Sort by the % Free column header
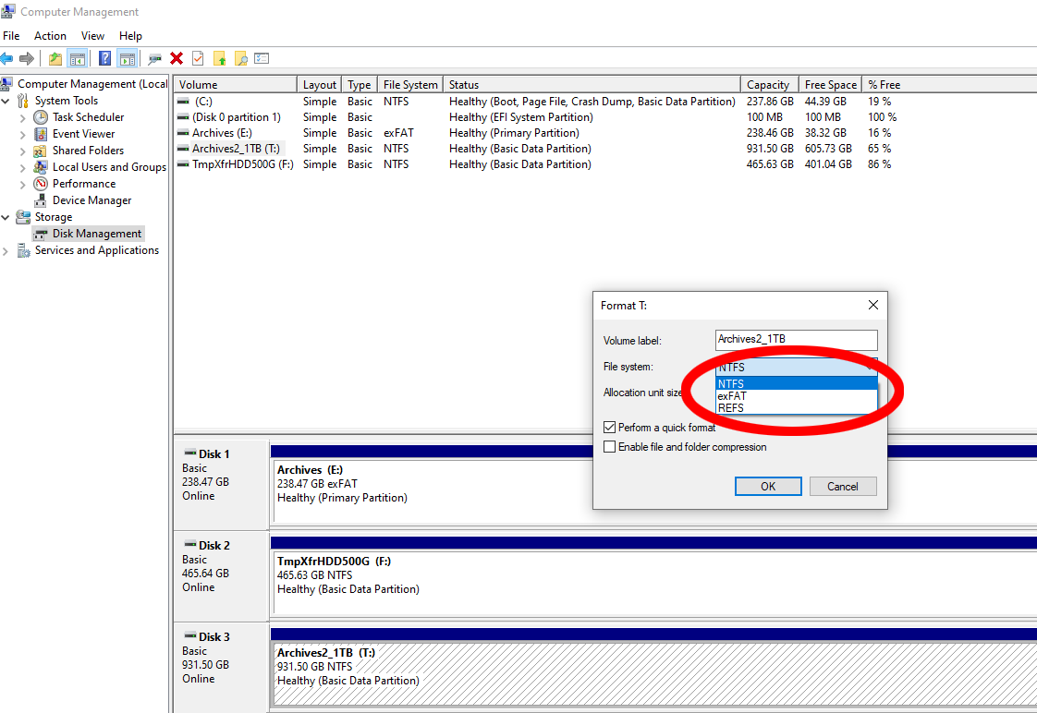1037x713 pixels. 884,85
